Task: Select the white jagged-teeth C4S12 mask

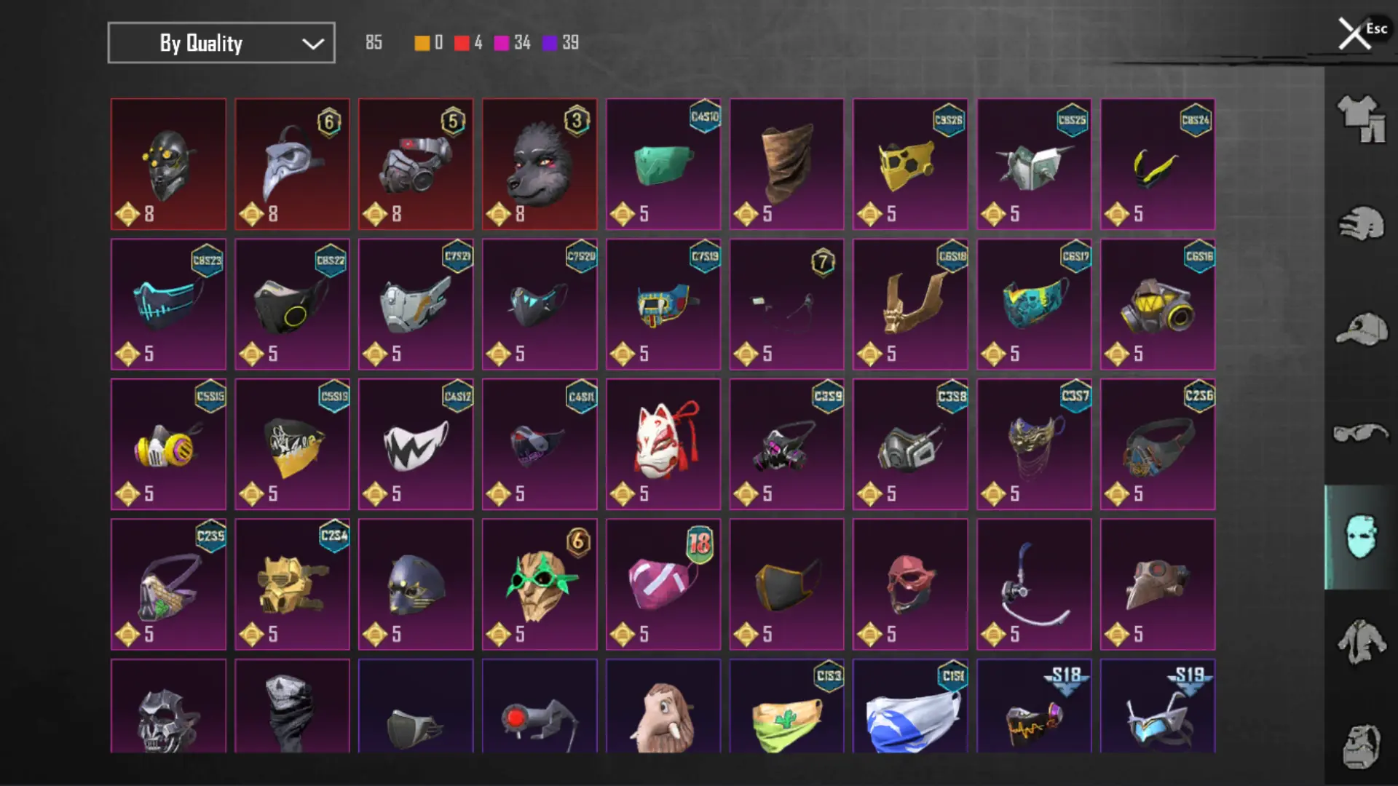Action: click(416, 445)
